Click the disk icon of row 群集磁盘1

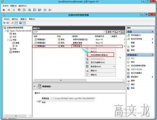(x=35, y=40)
